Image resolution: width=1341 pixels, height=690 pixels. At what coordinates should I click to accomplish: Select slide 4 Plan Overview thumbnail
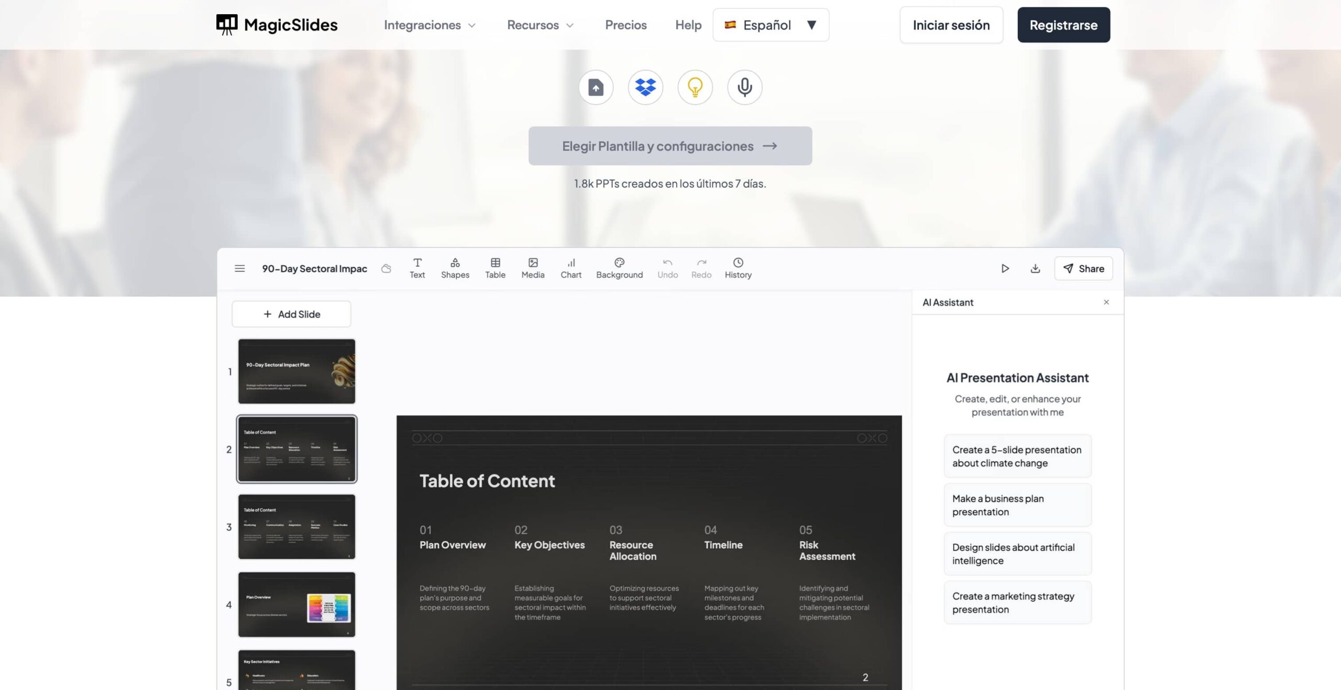(296, 605)
